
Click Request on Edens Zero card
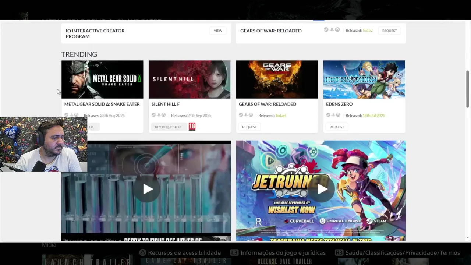[337, 127]
